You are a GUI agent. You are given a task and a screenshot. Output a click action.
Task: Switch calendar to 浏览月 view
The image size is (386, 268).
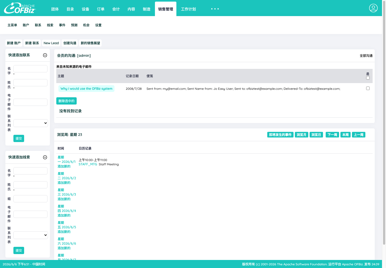pyautogui.click(x=302, y=135)
